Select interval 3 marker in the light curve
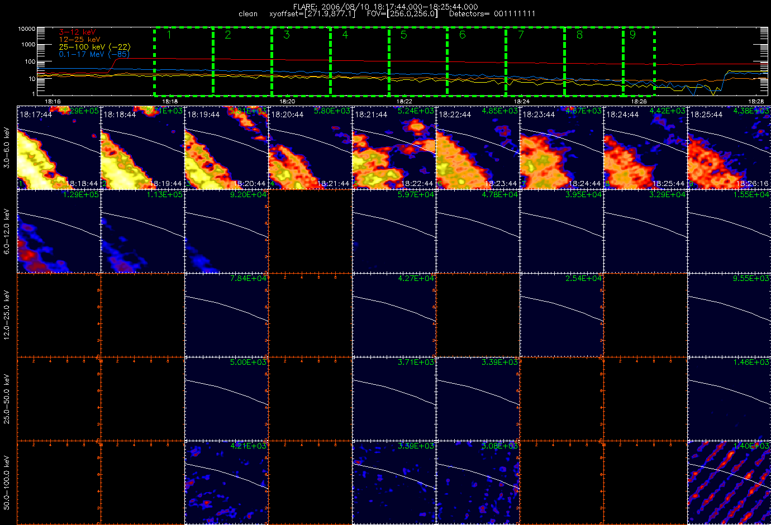The width and height of the screenshot is (771, 525). tap(287, 35)
